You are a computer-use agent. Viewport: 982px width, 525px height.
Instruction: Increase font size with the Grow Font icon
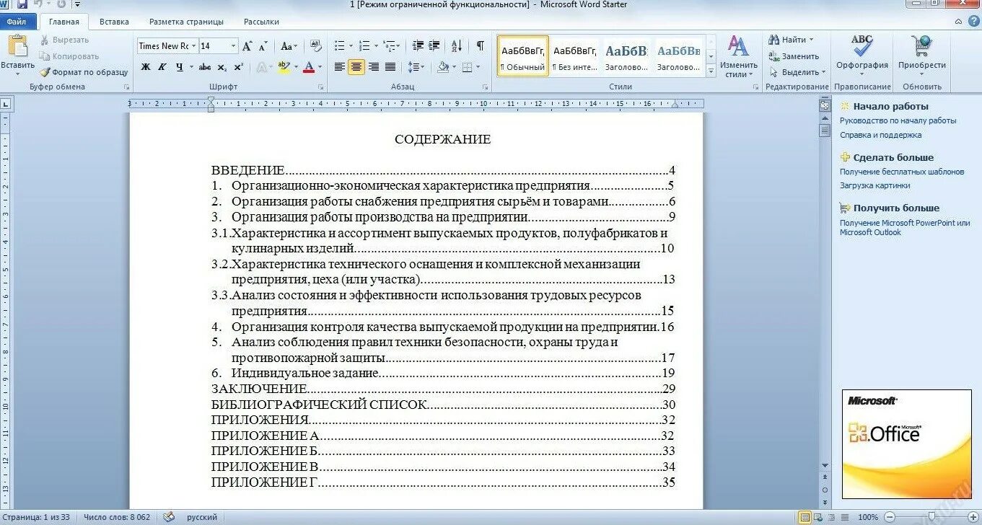coord(247,46)
